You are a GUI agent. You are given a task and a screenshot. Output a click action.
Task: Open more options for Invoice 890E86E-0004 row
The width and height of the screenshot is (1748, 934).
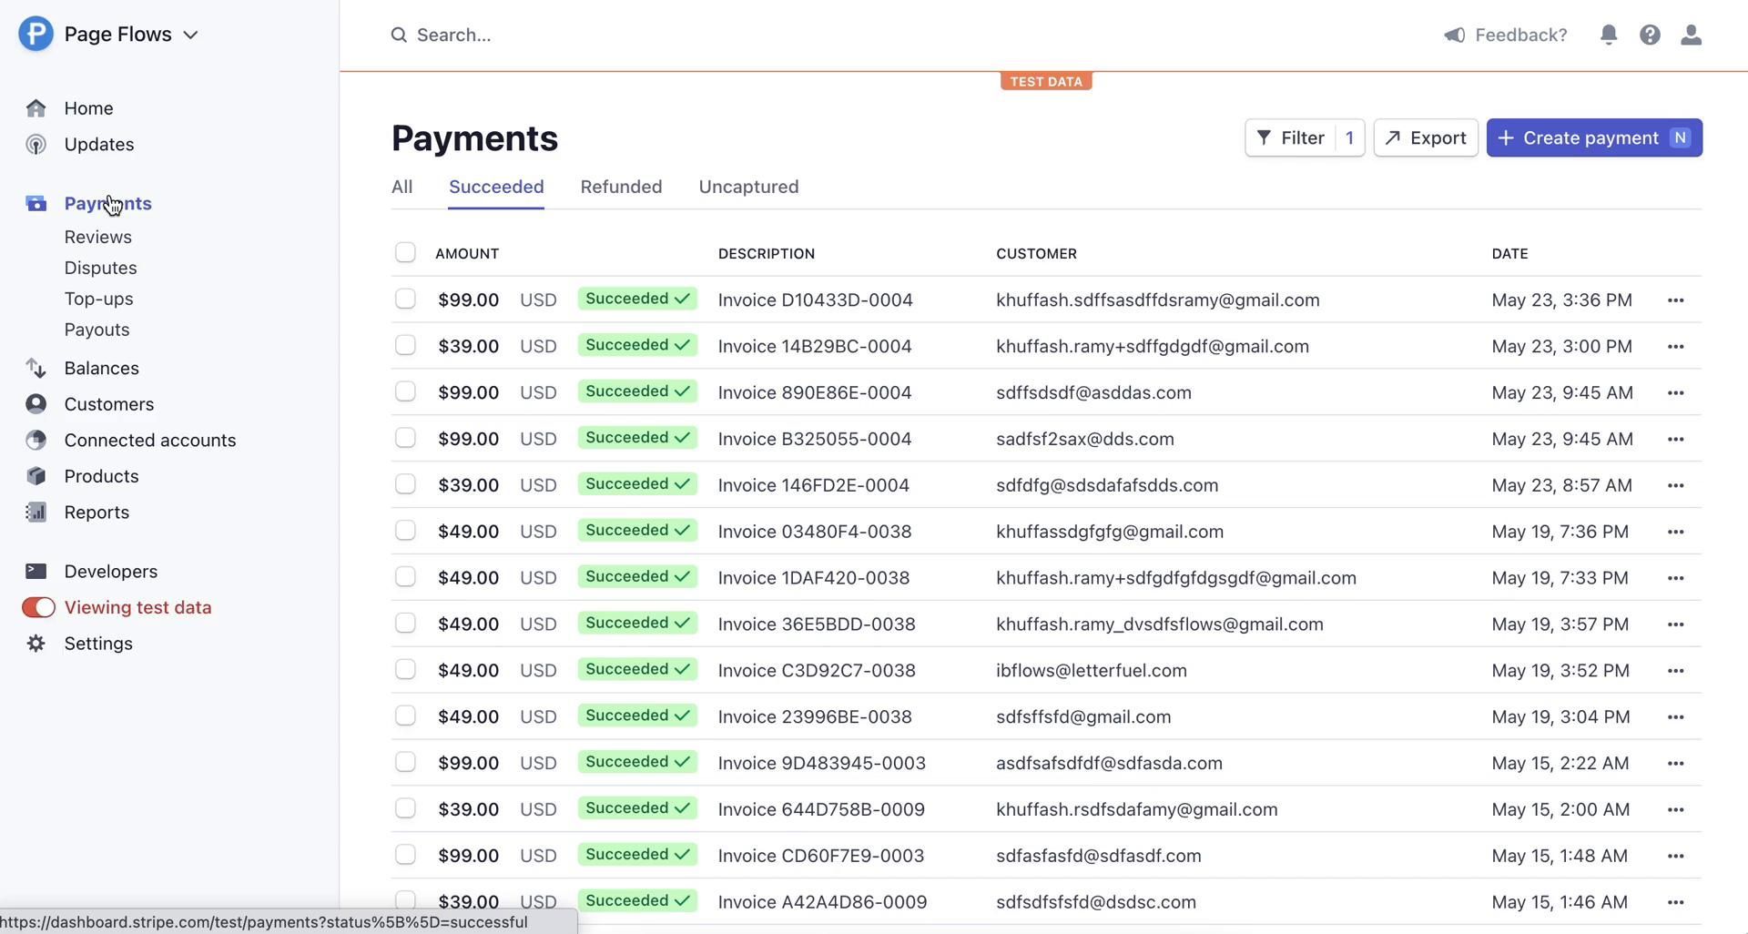coord(1675,392)
